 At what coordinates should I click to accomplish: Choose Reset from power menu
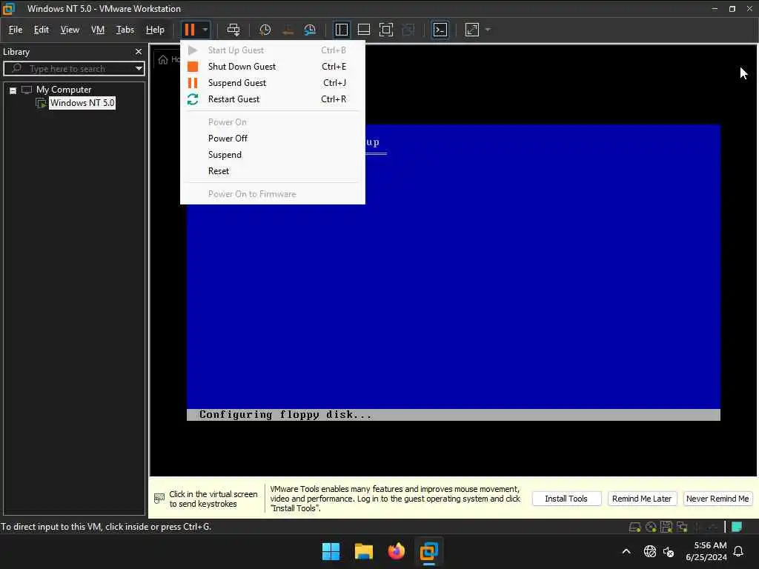click(x=273, y=171)
